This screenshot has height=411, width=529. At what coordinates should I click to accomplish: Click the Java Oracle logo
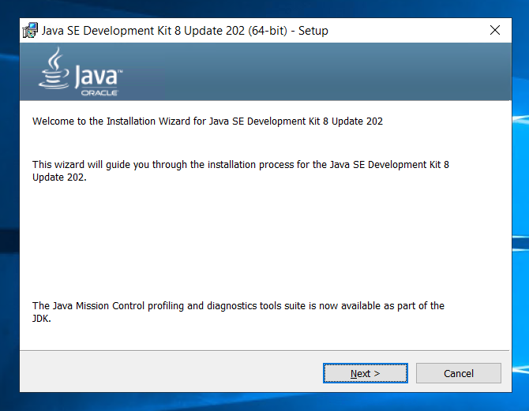81,72
